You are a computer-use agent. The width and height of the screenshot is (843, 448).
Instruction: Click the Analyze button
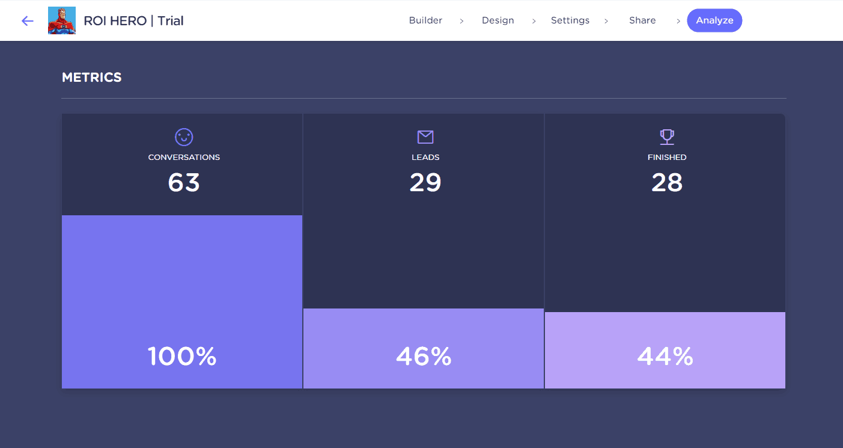click(x=714, y=20)
